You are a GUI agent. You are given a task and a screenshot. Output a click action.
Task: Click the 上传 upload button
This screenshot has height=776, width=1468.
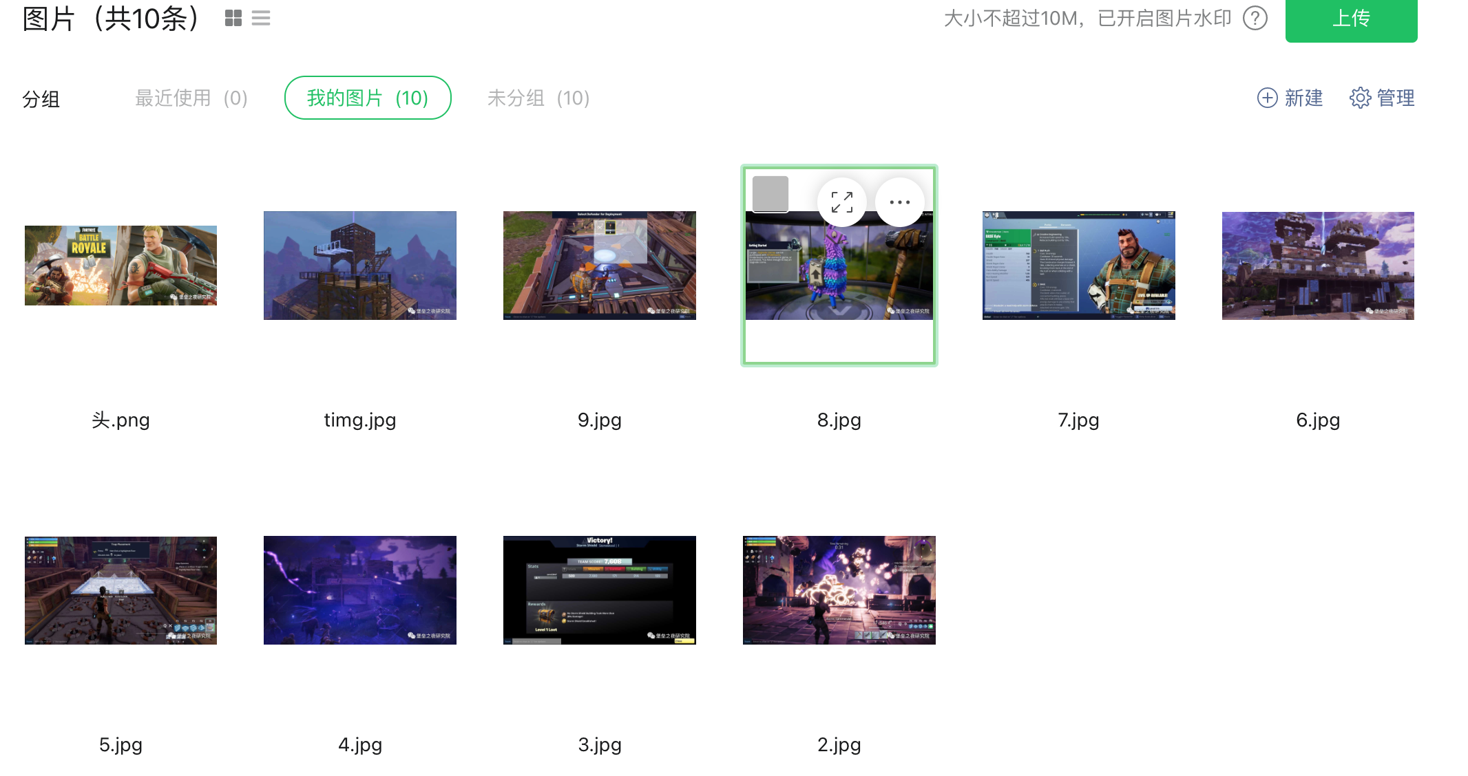(x=1351, y=19)
